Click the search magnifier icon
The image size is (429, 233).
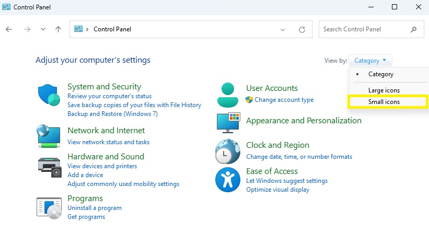[413, 29]
